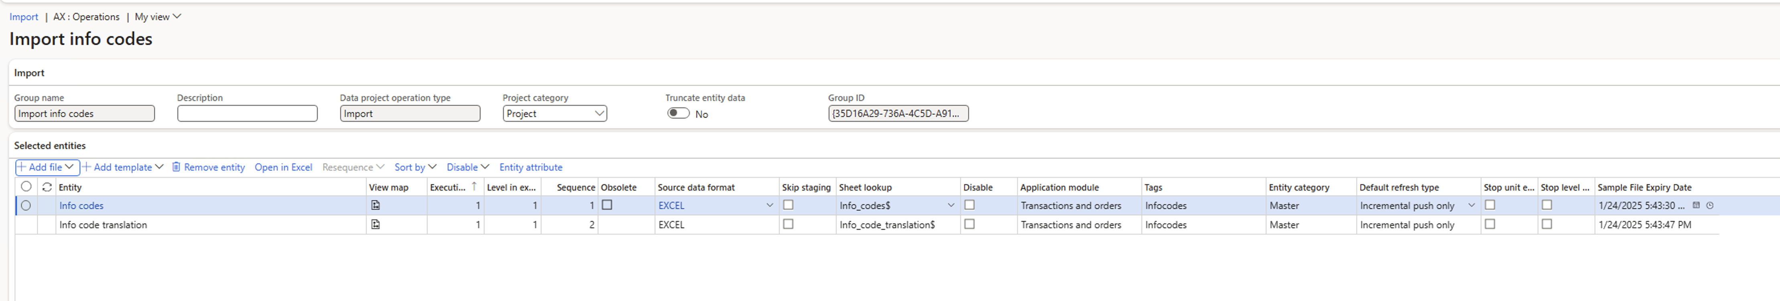
Task: Click the plus icon on Add template
Action: point(86,167)
